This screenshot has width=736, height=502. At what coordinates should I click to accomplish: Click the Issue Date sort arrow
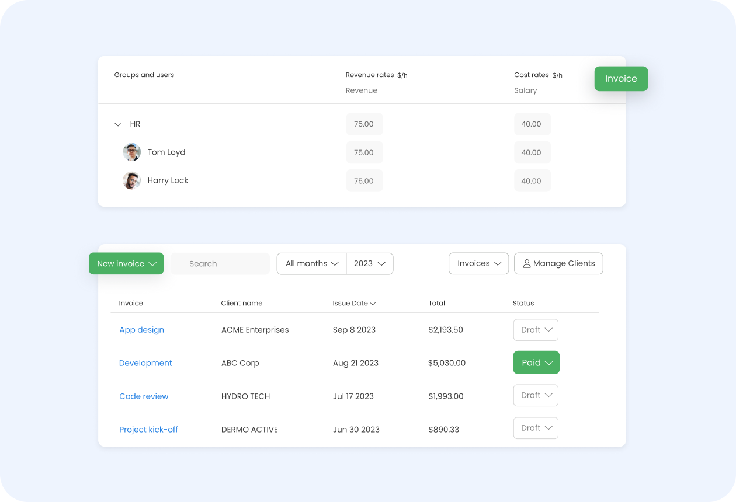click(x=373, y=304)
